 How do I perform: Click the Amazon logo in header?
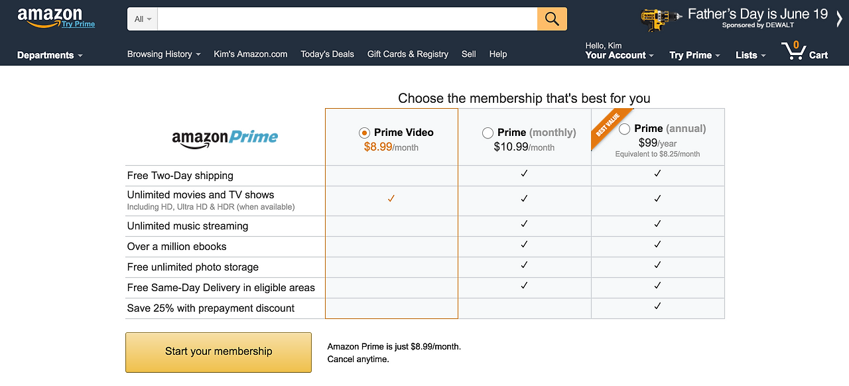tap(50, 16)
